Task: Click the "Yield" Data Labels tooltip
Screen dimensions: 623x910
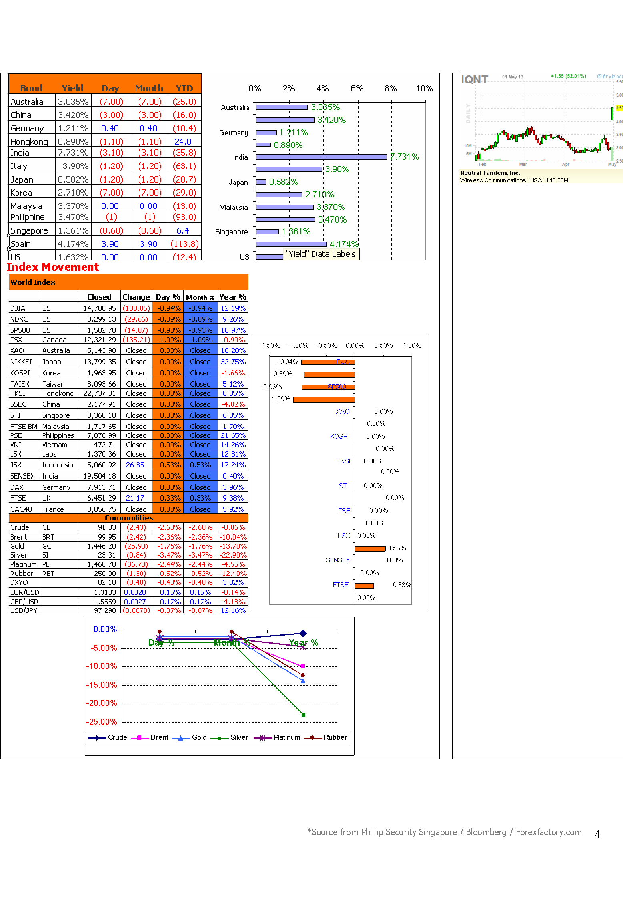Action: [x=321, y=254]
